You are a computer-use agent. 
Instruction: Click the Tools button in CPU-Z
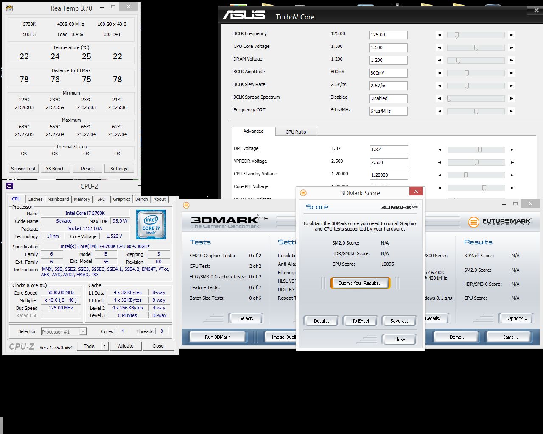[89, 346]
